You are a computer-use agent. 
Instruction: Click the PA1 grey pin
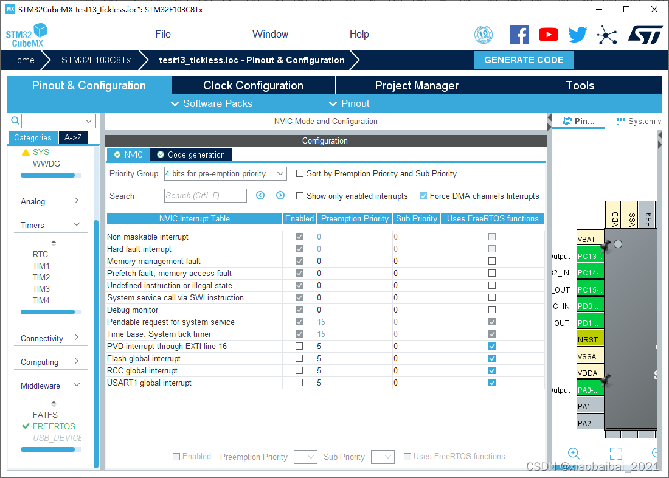(x=590, y=406)
